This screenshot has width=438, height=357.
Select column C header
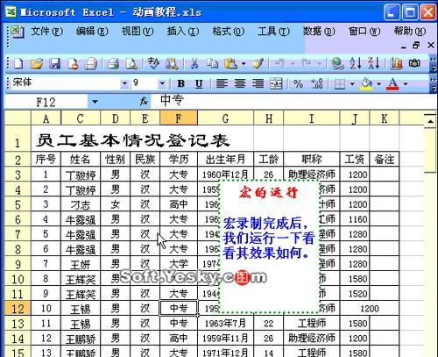tap(81, 118)
